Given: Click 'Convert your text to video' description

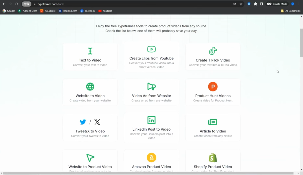Looking at the screenshot, I should pyautogui.click(x=90, y=65).
